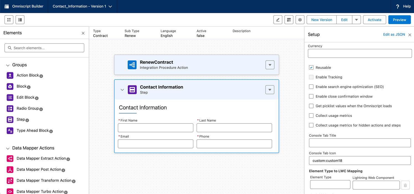Click the pencil edit icon in toolbar
The height and width of the screenshot is (194, 414).
pyautogui.click(x=278, y=20)
